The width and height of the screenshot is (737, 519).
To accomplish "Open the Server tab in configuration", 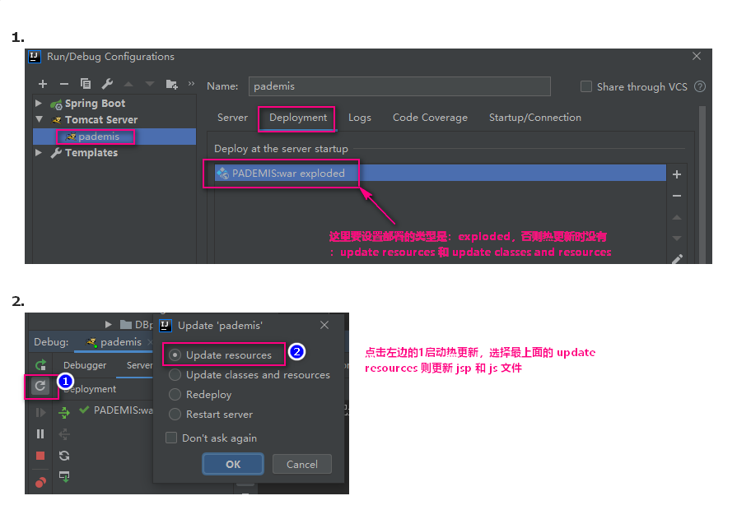I will pyautogui.click(x=232, y=118).
